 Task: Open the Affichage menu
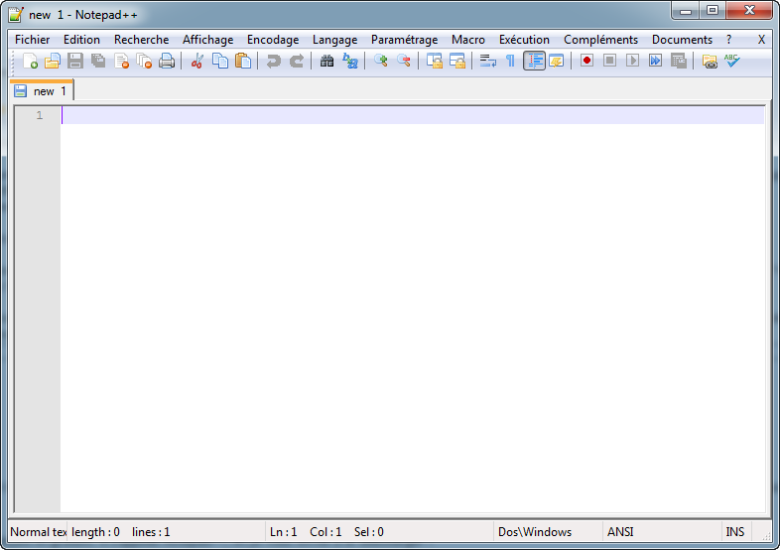[x=208, y=40]
